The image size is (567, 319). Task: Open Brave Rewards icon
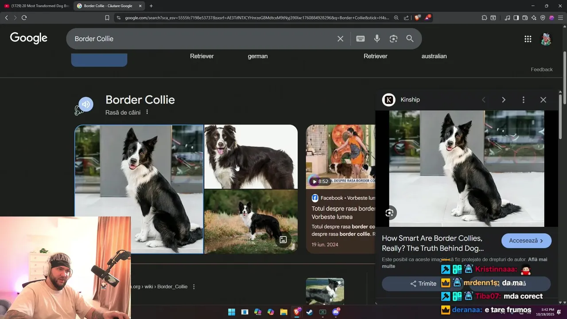click(427, 18)
